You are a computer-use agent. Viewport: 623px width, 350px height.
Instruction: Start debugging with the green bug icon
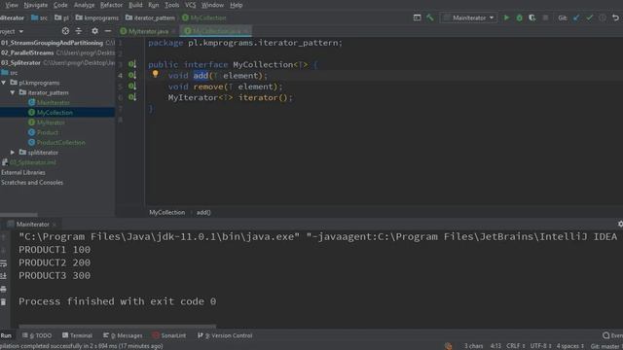(519, 17)
